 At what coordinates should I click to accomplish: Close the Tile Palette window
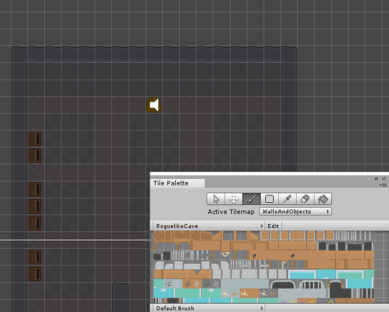coord(383,179)
